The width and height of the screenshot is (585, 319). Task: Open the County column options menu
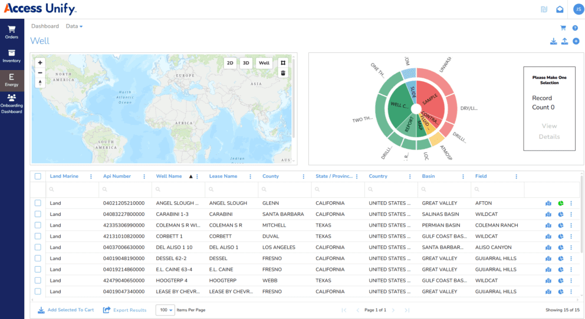[x=304, y=177]
